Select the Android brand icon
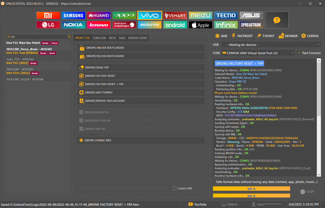 pyautogui.click(x=175, y=25)
